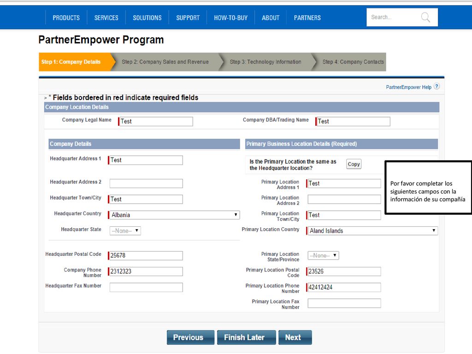The width and height of the screenshot is (472, 354).
Task: Click the Primary Location Address 1 field
Action: (x=343, y=183)
